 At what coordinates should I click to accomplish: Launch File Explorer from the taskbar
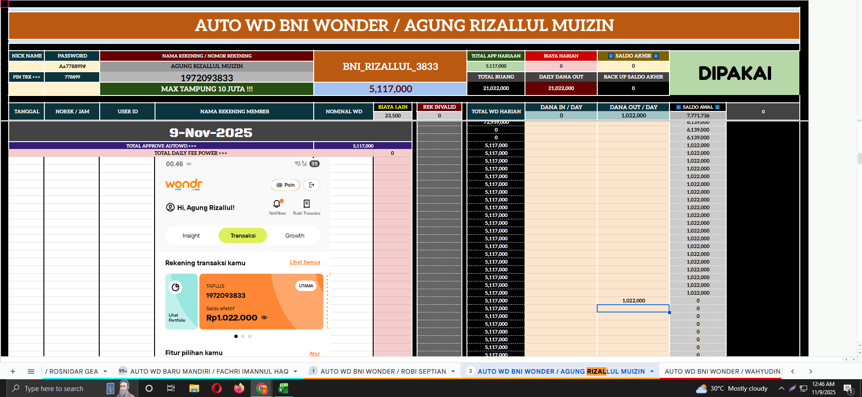click(194, 388)
